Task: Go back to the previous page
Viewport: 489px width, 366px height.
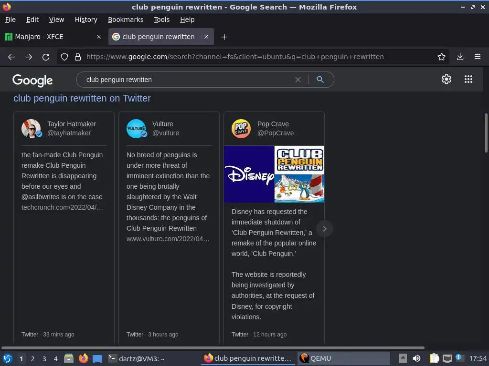Action: (x=11, y=57)
